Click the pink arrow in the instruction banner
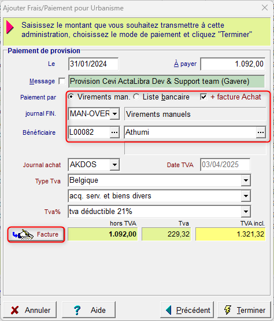 [10, 27]
